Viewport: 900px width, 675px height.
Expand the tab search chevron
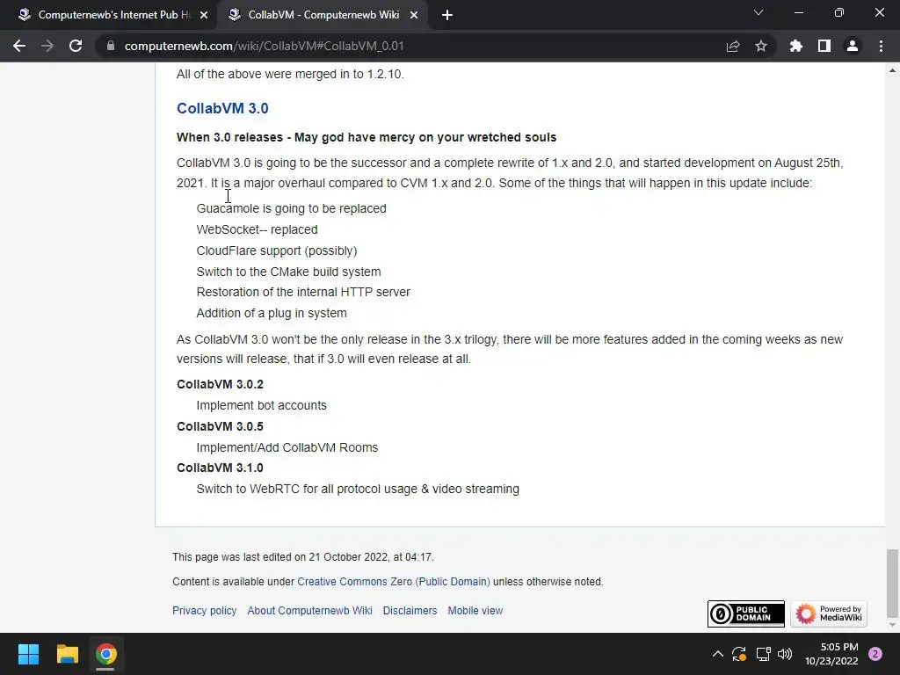coord(758,12)
